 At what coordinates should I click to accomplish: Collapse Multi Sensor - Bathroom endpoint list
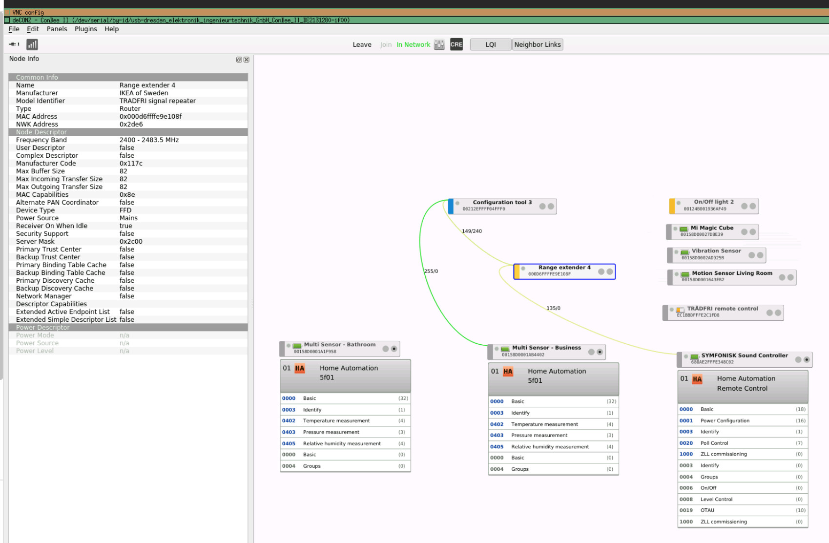[x=394, y=349]
